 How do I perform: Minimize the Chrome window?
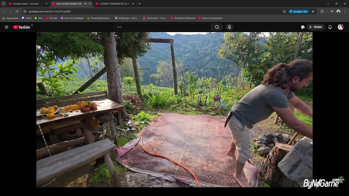328,4
